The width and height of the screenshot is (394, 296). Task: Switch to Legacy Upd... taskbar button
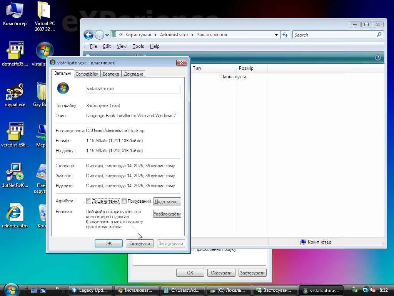[90, 290]
